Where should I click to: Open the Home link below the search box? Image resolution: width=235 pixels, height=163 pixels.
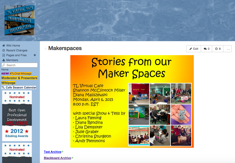click(x=5, y=70)
